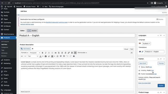This screenshot has width=168, height=94.
Task: Open the Paragraph style dropdown
Action: (x=35, y=53)
